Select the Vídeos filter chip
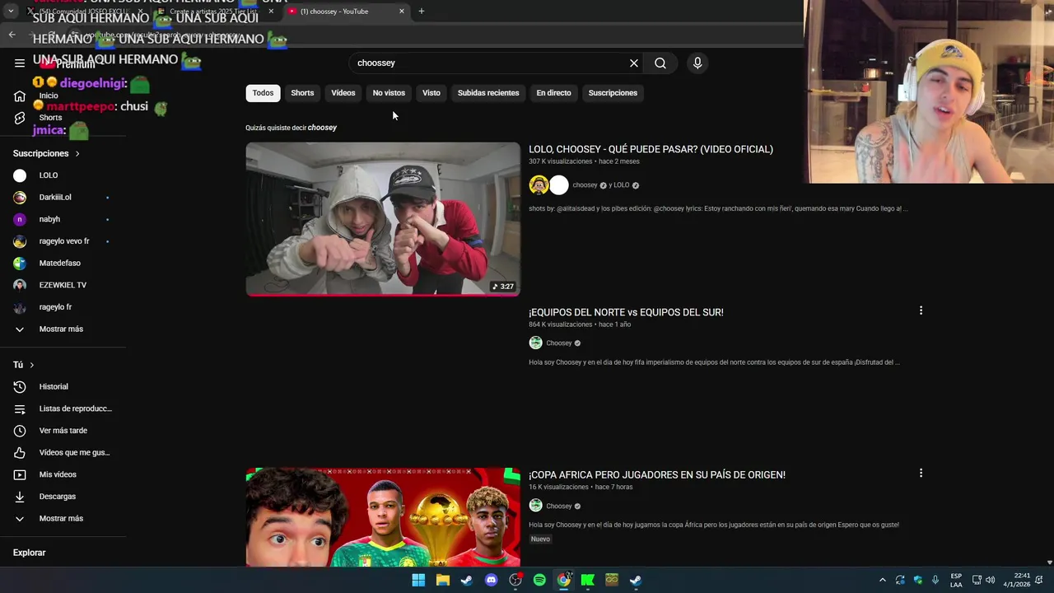This screenshot has width=1054, height=593. pyautogui.click(x=343, y=93)
